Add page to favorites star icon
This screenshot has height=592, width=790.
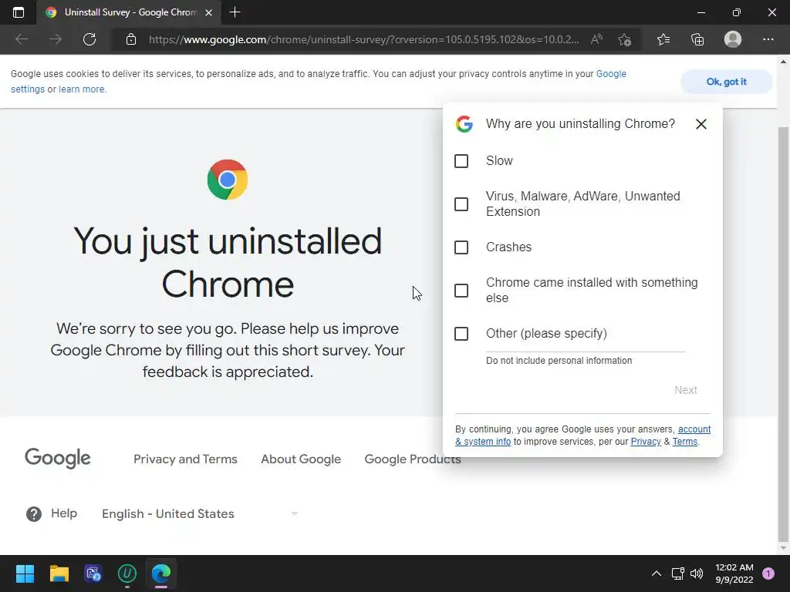625,39
